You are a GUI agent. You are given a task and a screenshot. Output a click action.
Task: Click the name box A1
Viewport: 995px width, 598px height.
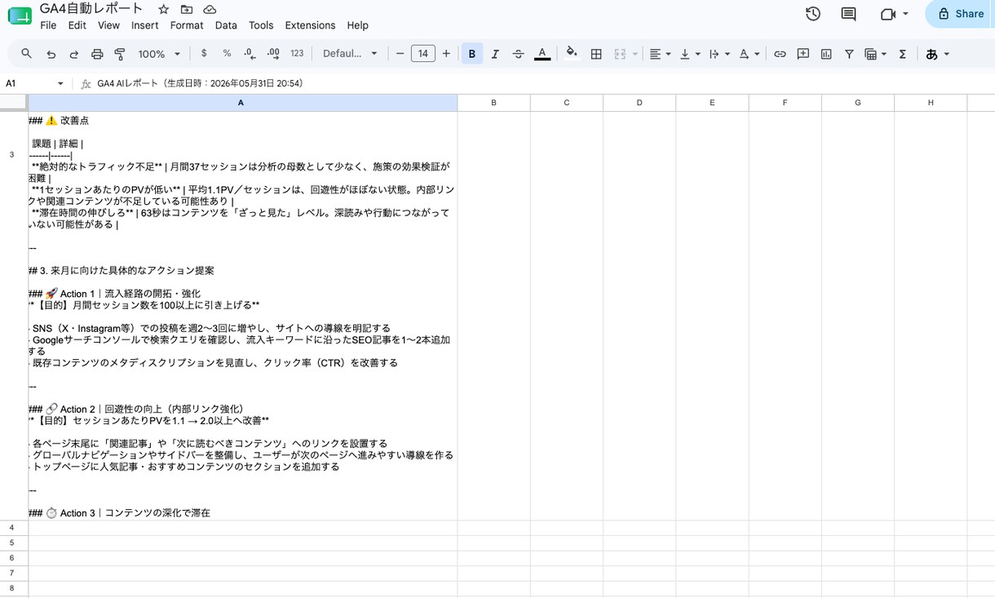(x=29, y=83)
